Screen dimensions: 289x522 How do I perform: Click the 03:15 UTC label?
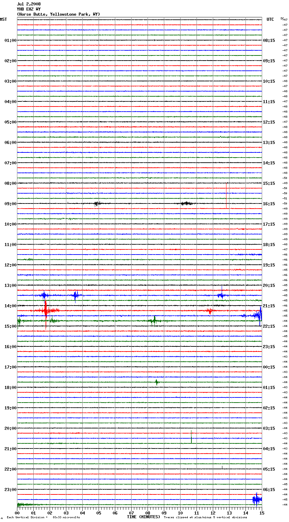point(269,428)
